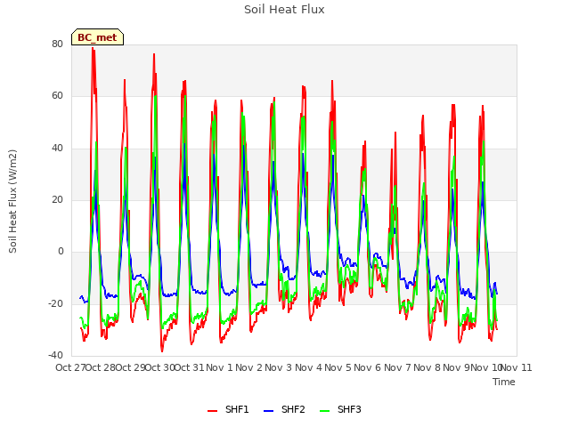Viewport: 570px width, 427px height.
Task: Click the Nov 11 x-axis label
Action: pyautogui.click(x=517, y=367)
